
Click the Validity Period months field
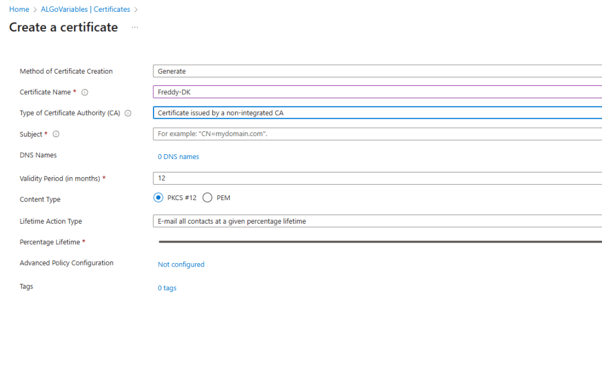376,178
